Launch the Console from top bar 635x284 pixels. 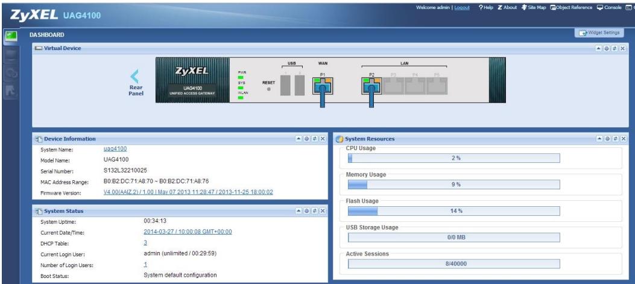tap(608, 7)
